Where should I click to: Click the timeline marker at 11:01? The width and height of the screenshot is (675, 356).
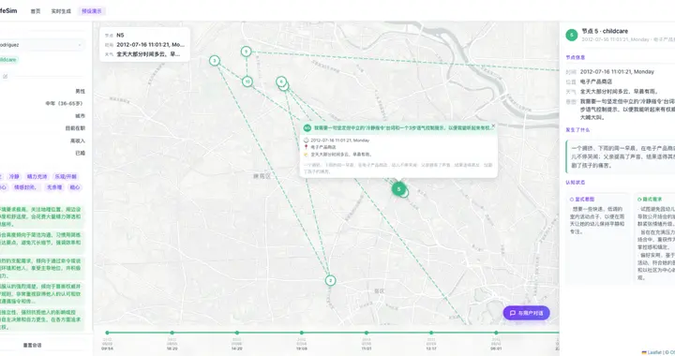(x=367, y=333)
